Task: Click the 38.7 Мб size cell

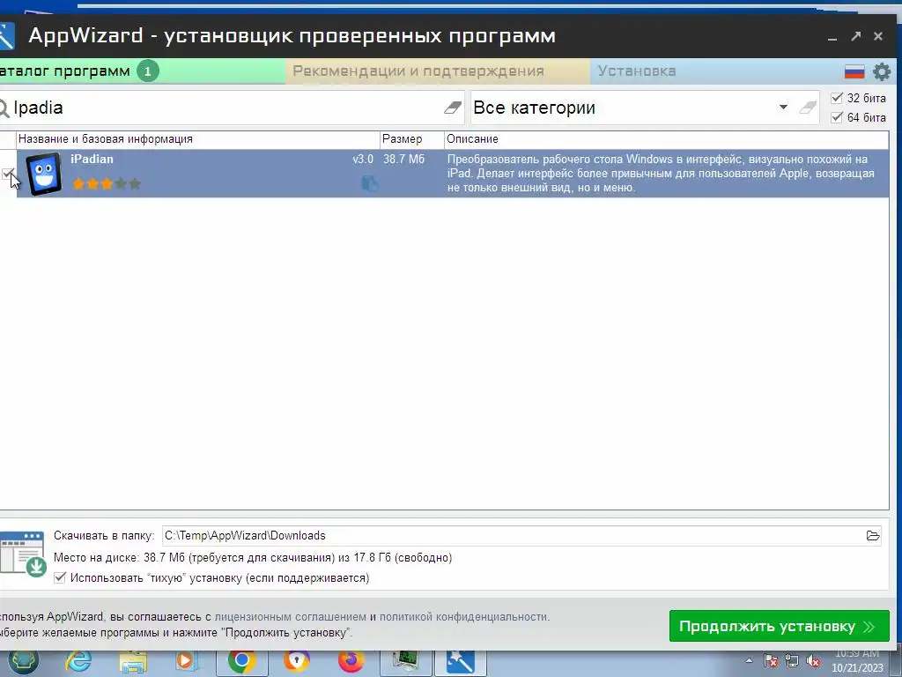Action: click(x=403, y=159)
